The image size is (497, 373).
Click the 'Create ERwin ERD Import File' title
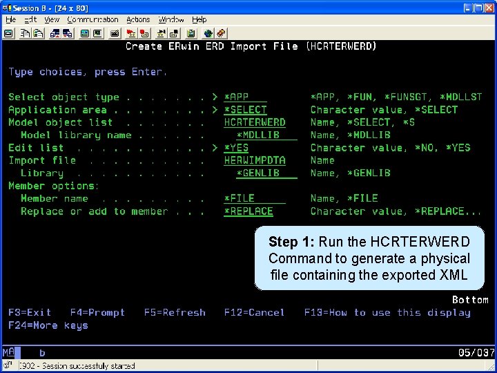click(x=212, y=46)
